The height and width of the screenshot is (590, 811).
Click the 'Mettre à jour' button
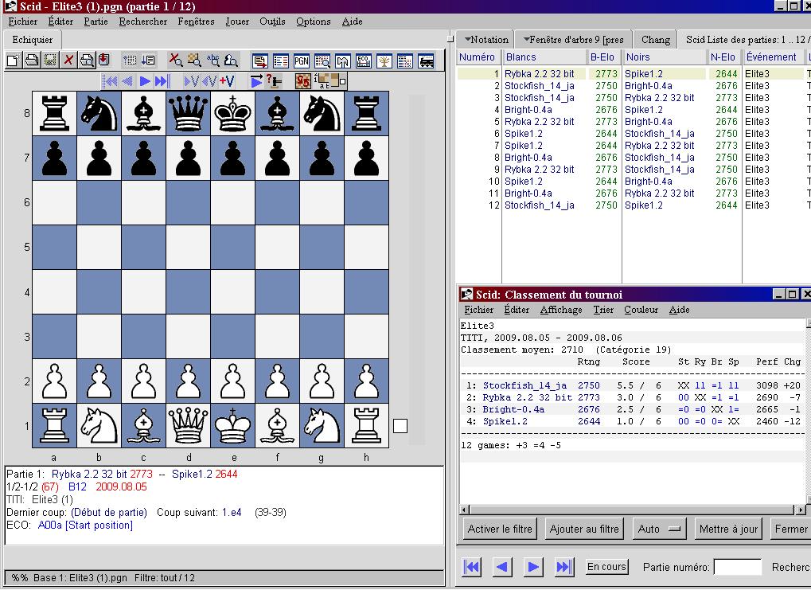tap(728, 529)
